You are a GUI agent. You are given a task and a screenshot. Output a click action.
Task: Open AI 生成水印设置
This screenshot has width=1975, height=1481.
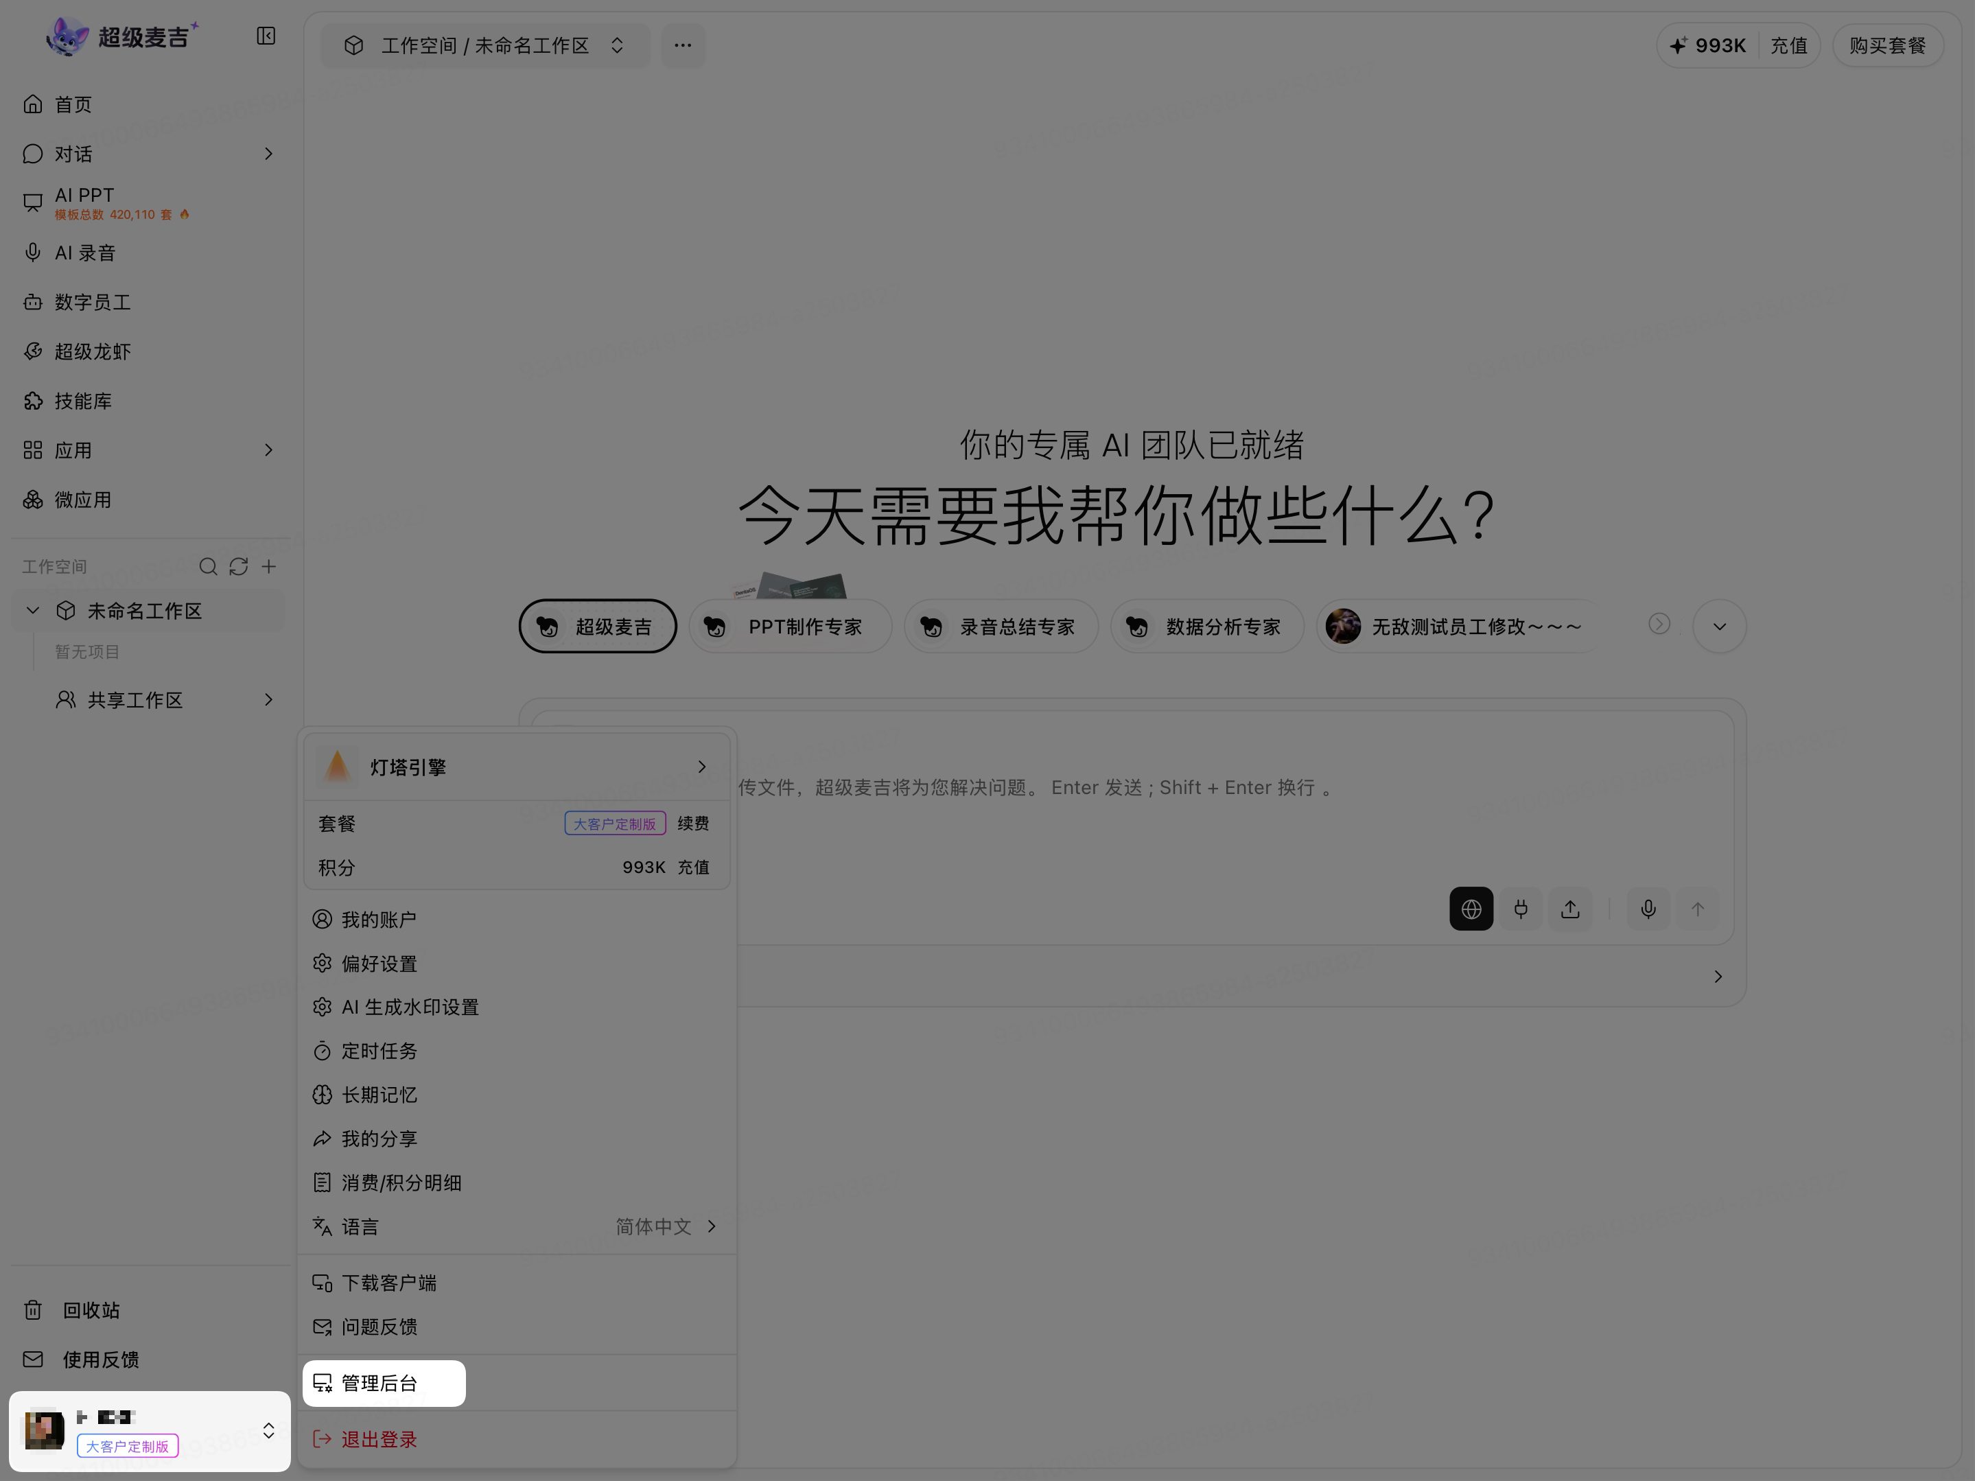tap(517, 1007)
